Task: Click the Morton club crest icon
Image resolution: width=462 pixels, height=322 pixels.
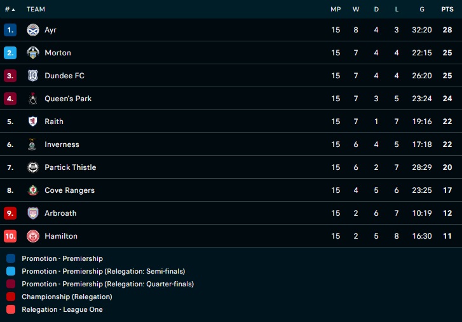Action: (33, 53)
